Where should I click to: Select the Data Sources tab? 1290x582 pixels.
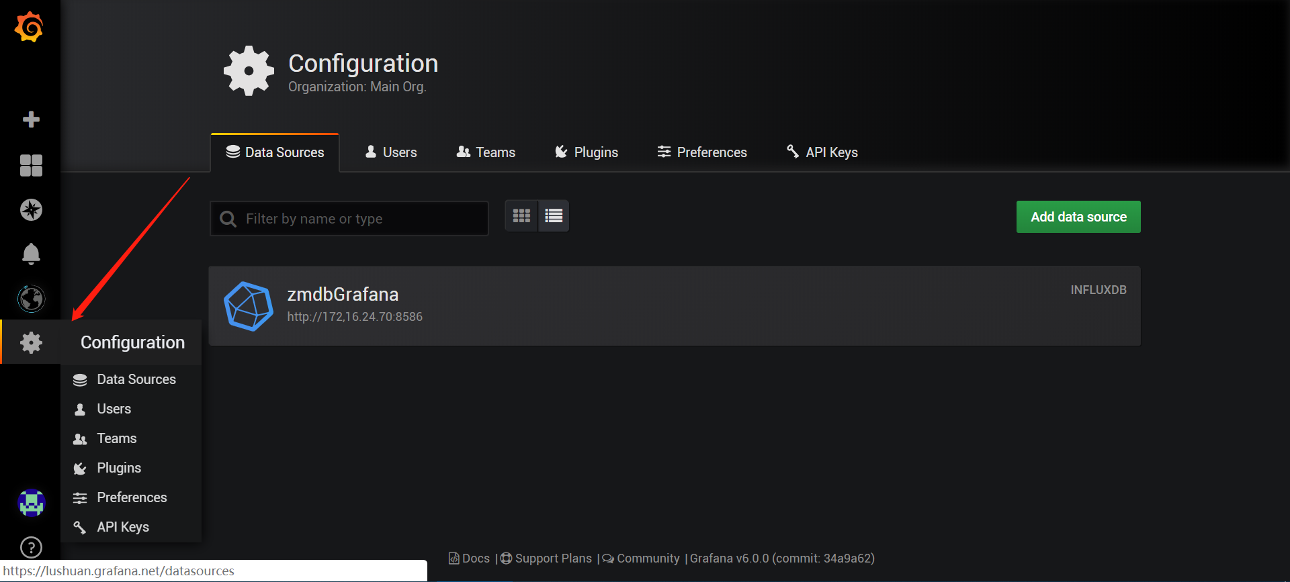275,152
